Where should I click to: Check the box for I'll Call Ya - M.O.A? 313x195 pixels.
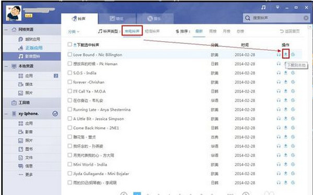click(69, 91)
